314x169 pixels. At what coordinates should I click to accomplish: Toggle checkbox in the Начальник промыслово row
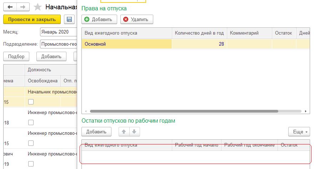pos(31,102)
